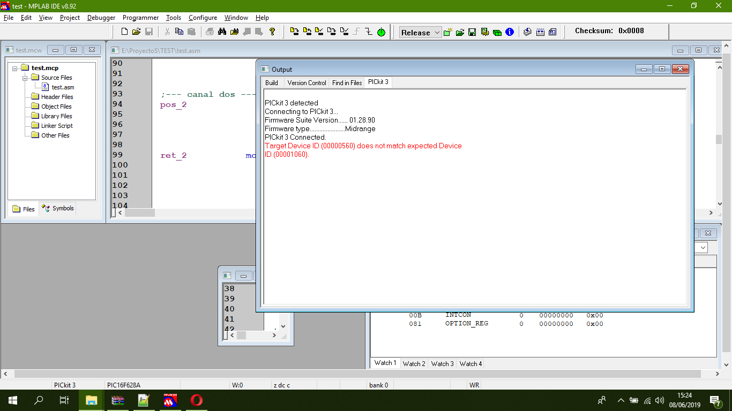This screenshot has width=732, height=411.
Task: Create a new file from the toolbar
Action: point(124,32)
